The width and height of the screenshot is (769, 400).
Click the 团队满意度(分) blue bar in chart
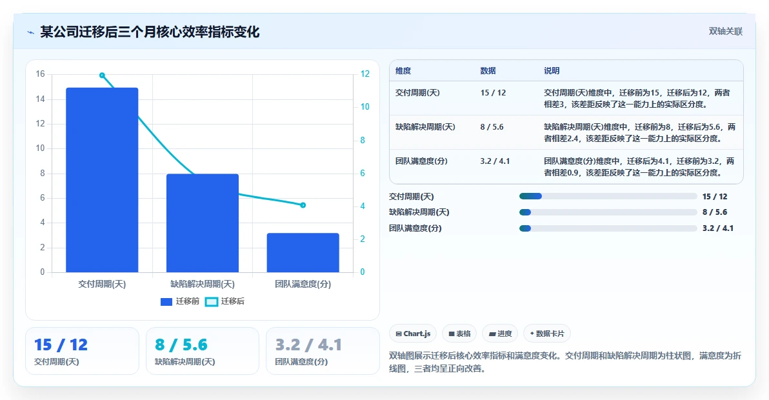tap(303, 252)
